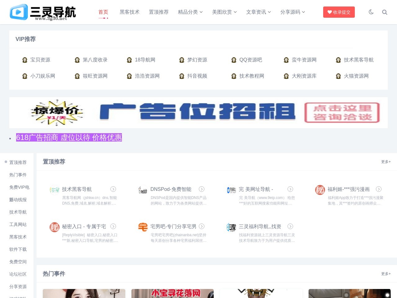Click the 收录提交 button
Viewport: 397px width, 298px height.
tap(339, 12)
